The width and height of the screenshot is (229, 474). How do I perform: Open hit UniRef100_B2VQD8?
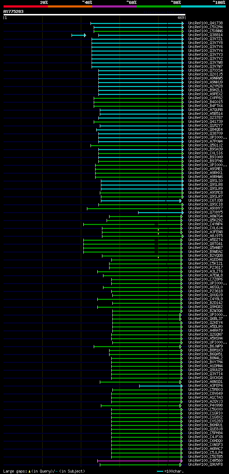205,255
